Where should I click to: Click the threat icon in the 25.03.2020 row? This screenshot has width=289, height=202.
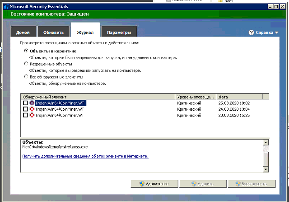pos(32,103)
